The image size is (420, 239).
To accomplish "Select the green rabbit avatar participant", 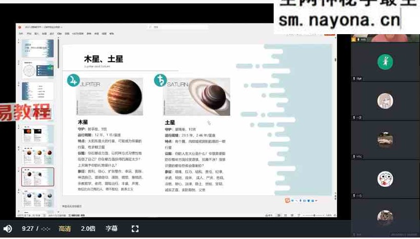I will click(385, 61).
